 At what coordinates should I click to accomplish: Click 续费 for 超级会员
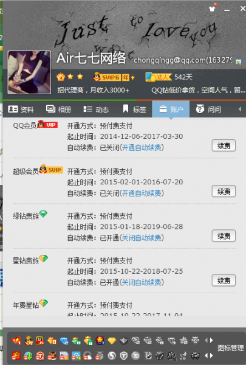[224, 191]
